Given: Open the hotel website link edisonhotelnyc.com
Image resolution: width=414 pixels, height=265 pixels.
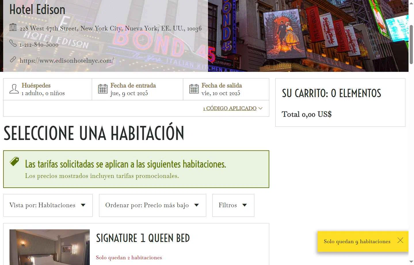Looking at the screenshot, I should coord(67,61).
